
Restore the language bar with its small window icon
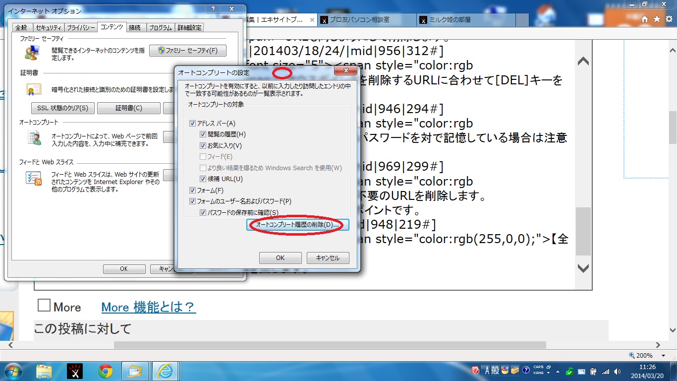pos(549,367)
